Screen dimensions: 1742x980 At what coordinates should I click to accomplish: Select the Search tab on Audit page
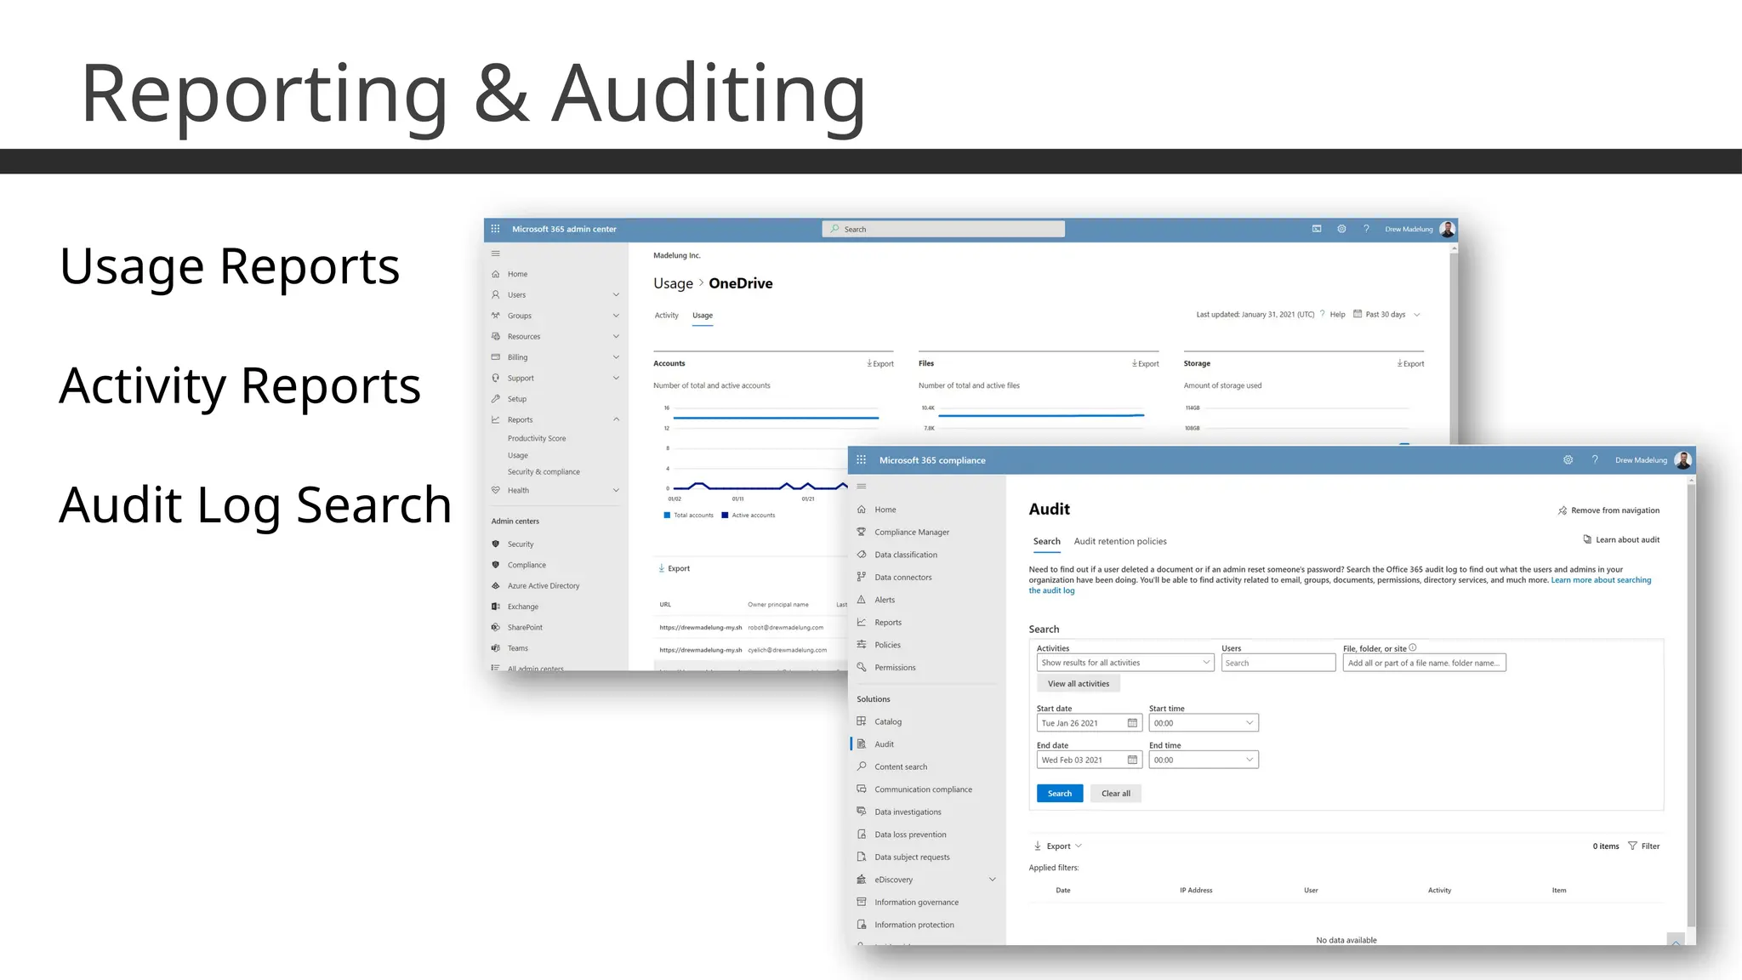(x=1046, y=541)
